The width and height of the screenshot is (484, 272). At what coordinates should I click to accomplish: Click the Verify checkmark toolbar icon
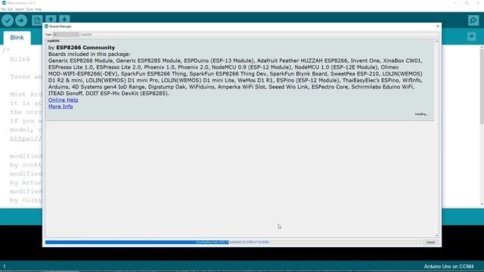tap(8, 20)
